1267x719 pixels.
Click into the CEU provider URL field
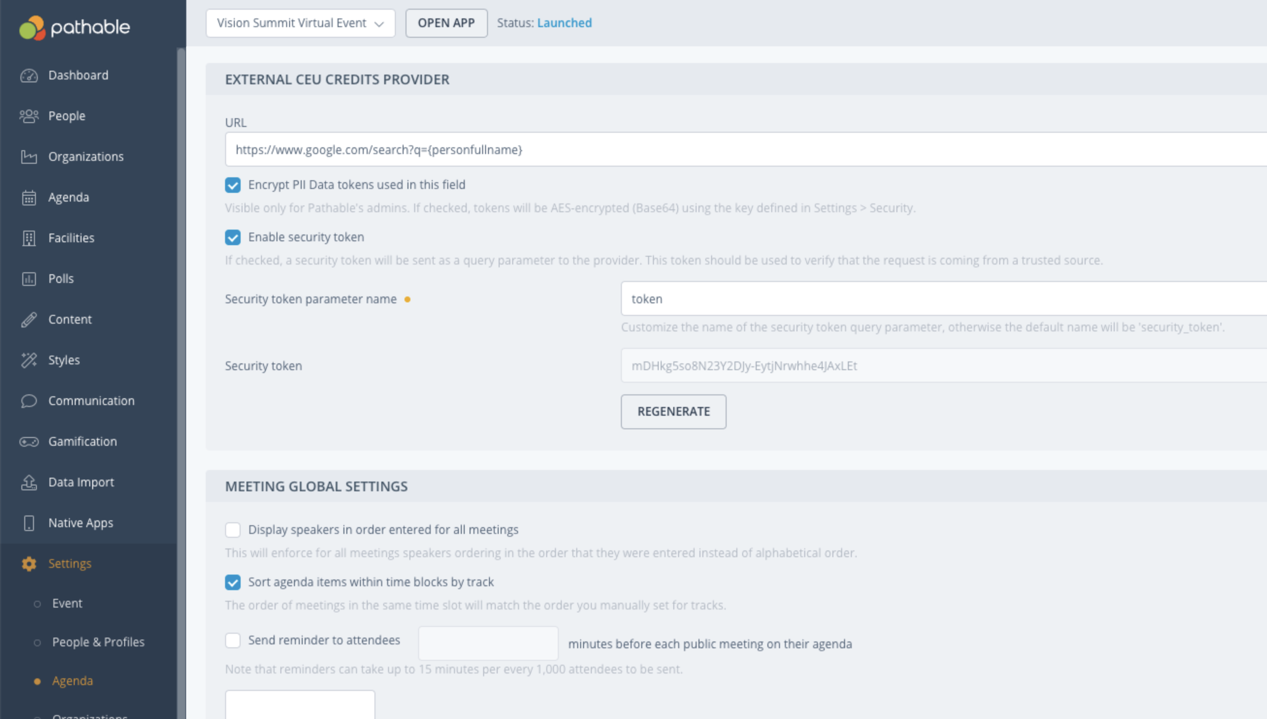[746, 150]
